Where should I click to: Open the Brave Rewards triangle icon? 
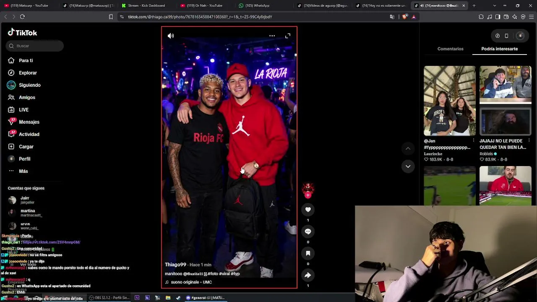point(414,17)
